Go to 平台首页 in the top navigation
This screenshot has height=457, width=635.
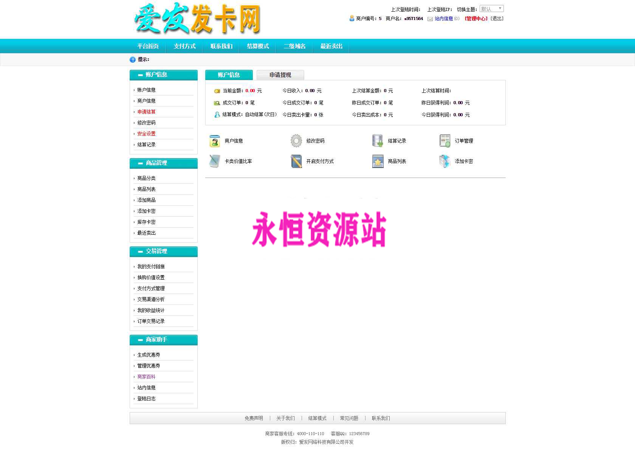148,46
